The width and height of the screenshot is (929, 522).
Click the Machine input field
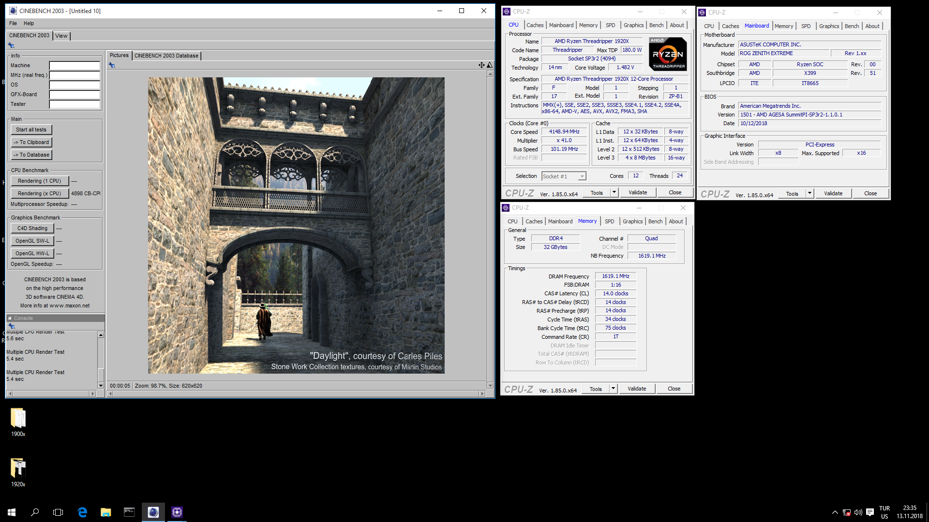pos(75,65)
